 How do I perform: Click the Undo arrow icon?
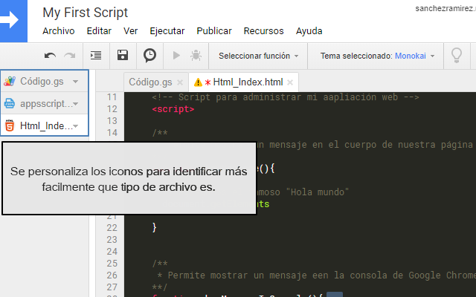50,56
